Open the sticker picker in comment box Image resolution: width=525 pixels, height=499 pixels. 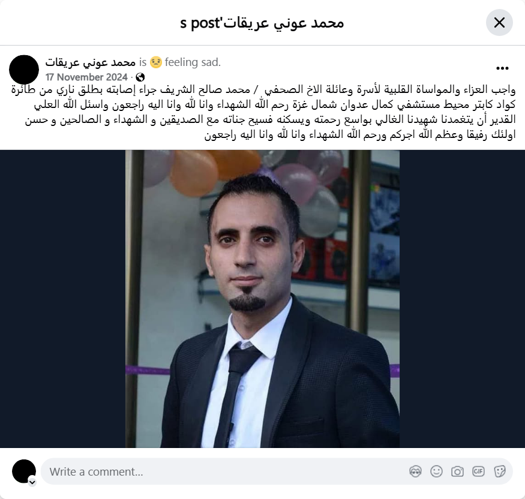tap(499, 471)
